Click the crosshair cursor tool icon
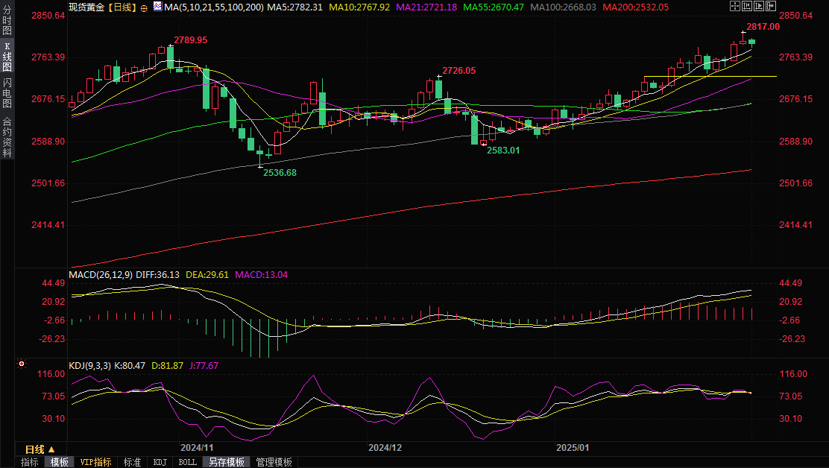The image size is (829, 468). (x=735, y=6)
